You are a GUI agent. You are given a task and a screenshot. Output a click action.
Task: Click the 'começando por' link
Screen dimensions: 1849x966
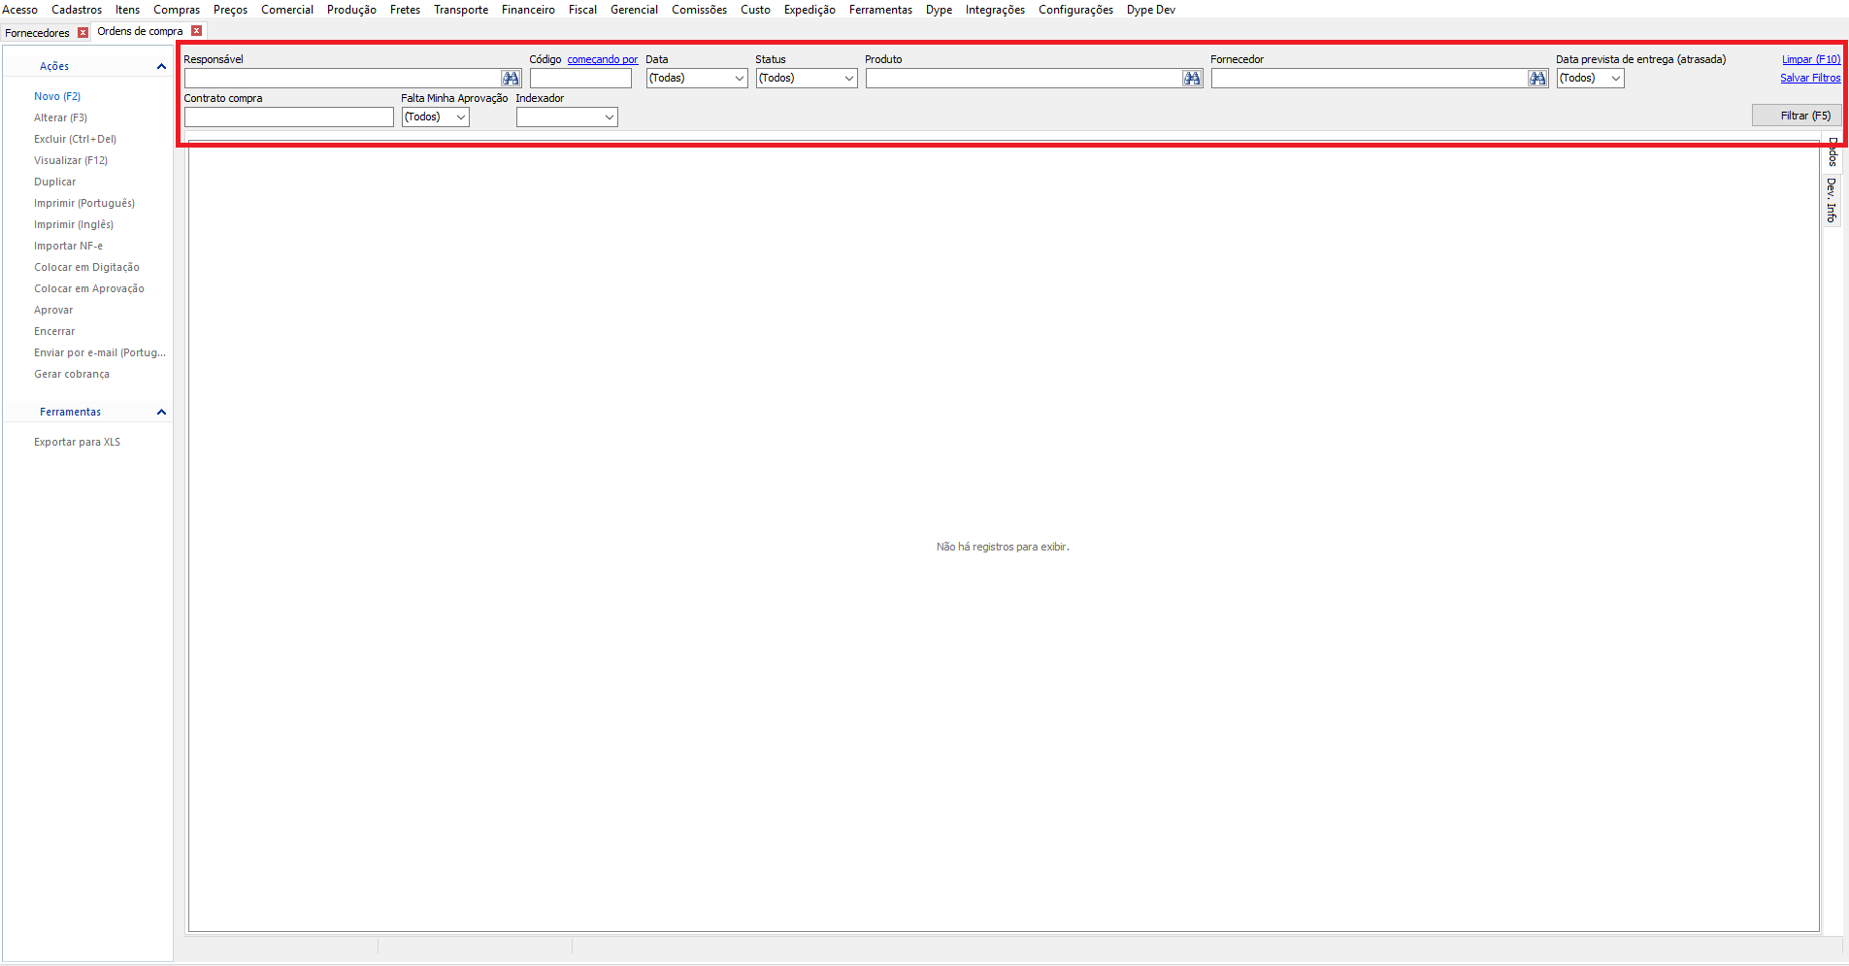point(603,59)
